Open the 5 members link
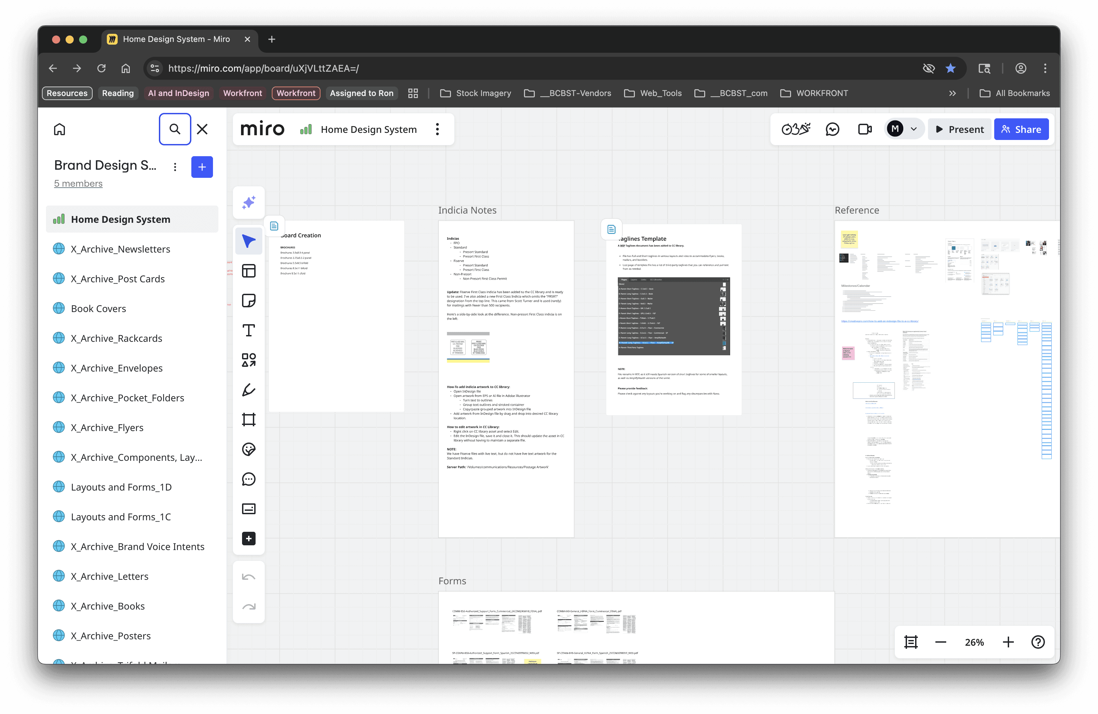 tap(78, 184)
